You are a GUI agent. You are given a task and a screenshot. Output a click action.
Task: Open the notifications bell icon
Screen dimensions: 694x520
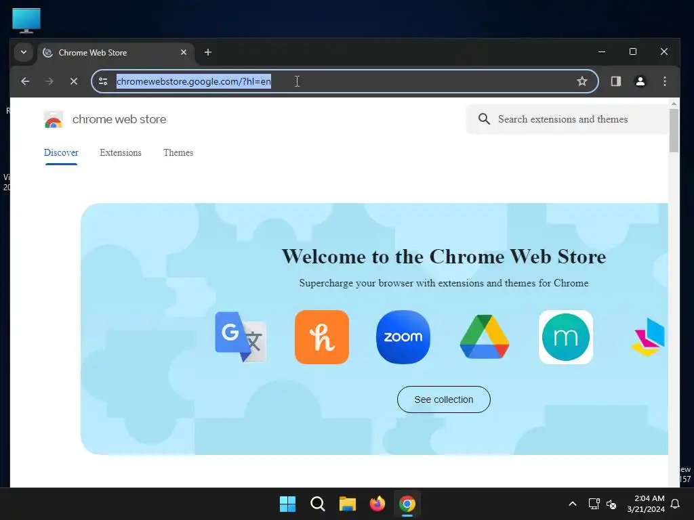(676, 504)
